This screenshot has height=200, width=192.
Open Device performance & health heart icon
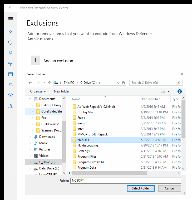coord(11,95)
